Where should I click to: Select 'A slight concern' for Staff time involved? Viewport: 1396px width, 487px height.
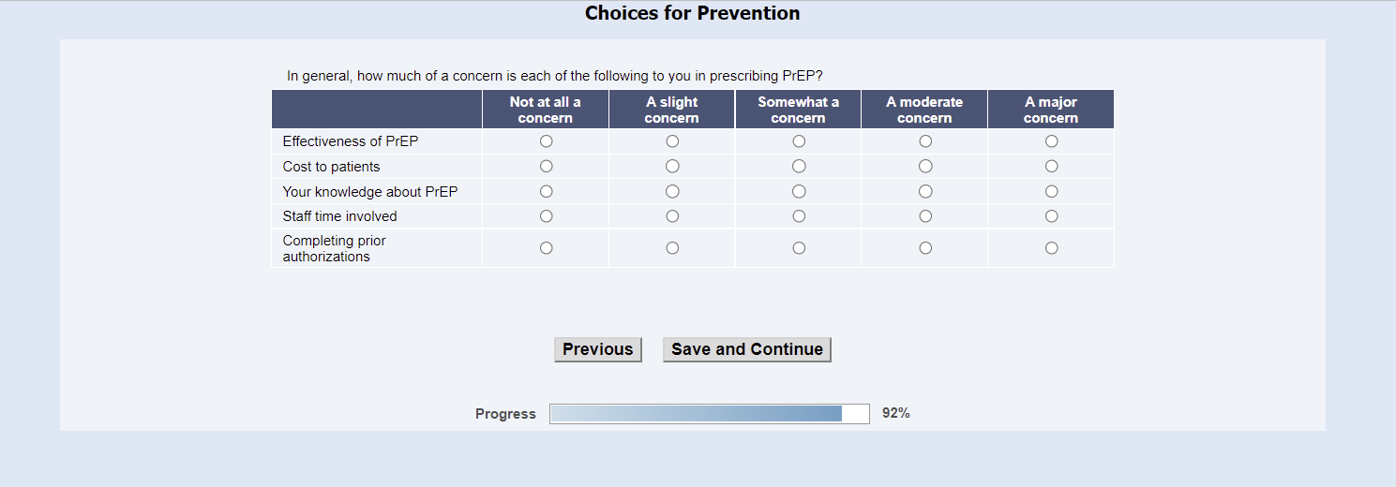[x=672, y=216]
